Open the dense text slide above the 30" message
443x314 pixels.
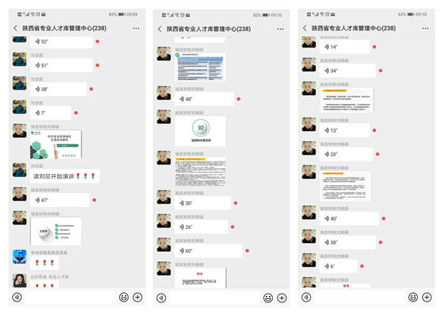pos(201,172)
